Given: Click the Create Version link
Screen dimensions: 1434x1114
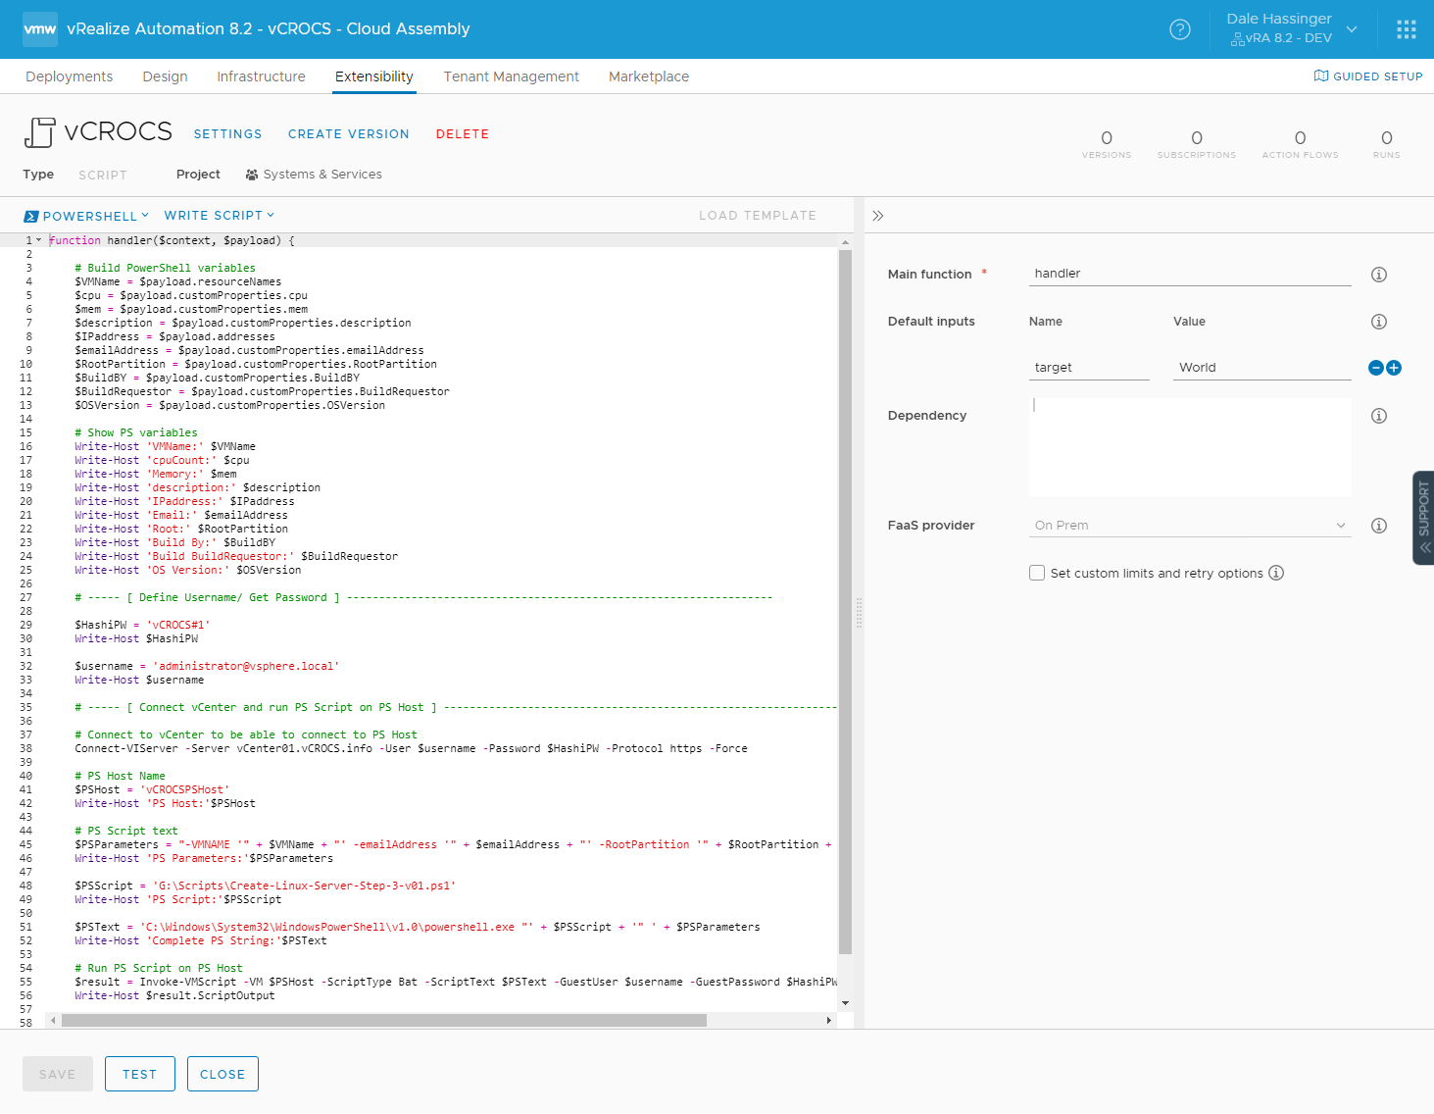Looking at the screenshot, I should 348,134.
